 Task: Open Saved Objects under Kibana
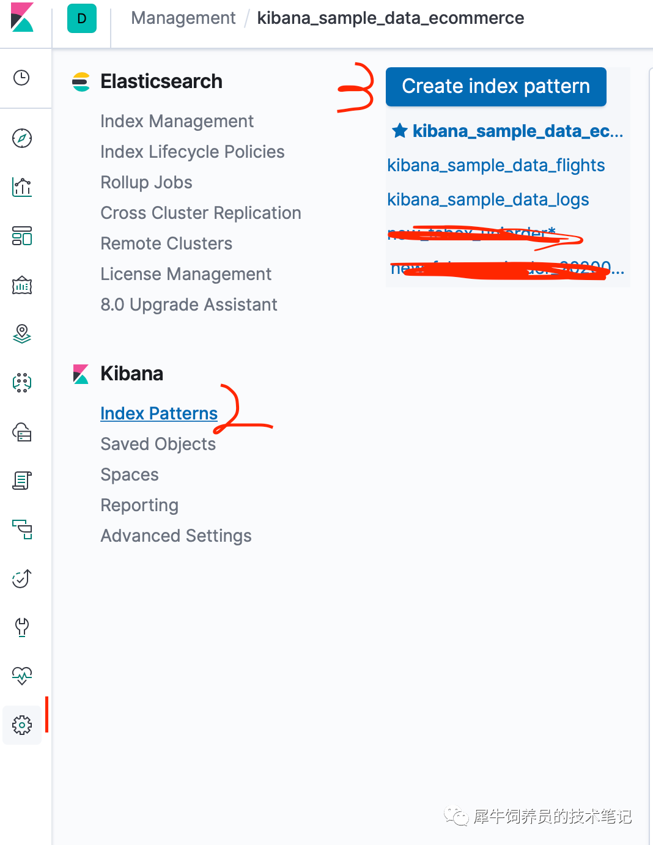click(x=158, y=444)
